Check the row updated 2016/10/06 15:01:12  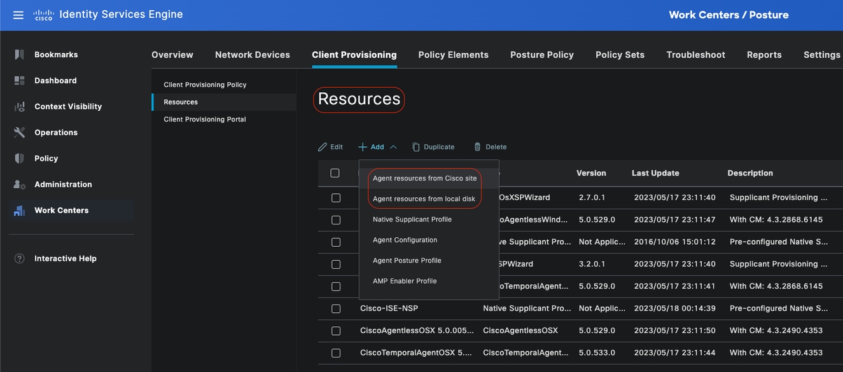tap(336, 242)
